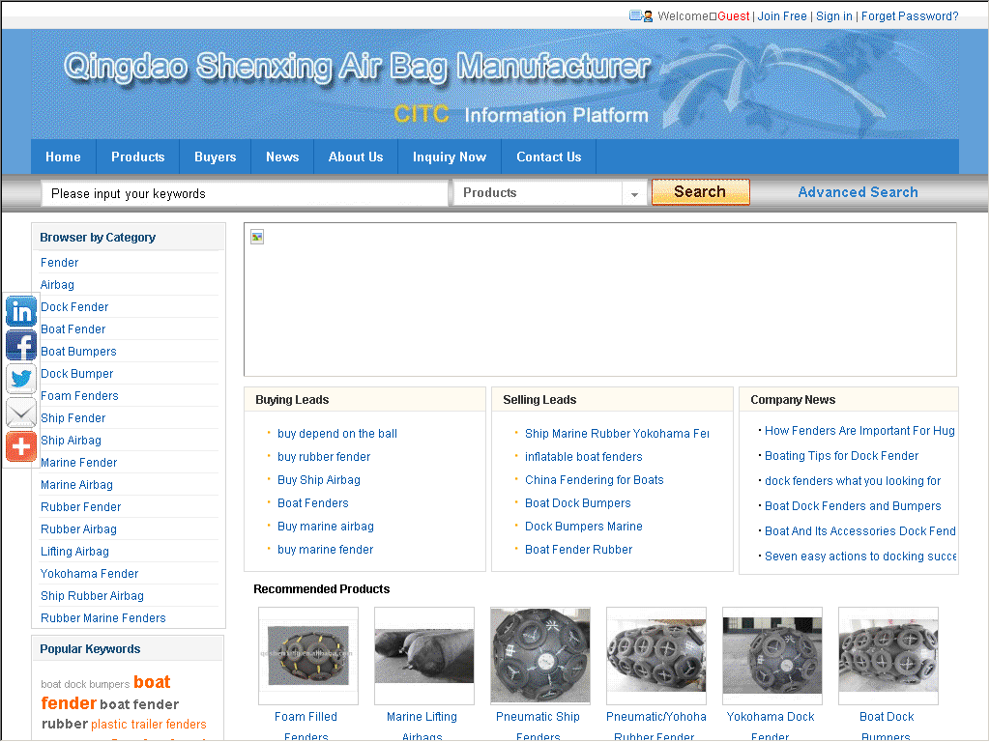Open 'Dock Bumpers Marine' selling lead
Viewport: 990px width, 742px height.
(583, 527)
